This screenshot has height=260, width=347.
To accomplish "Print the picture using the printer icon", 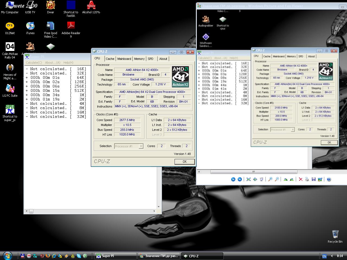I will [307, 179].
